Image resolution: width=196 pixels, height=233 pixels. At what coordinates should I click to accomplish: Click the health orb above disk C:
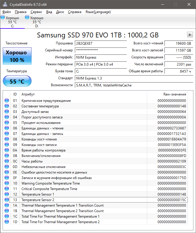(x=3, y=18)
